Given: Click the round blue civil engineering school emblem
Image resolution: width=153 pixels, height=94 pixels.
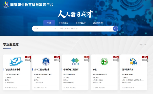Looking at the screenshot, I should [x=46, y=62].
